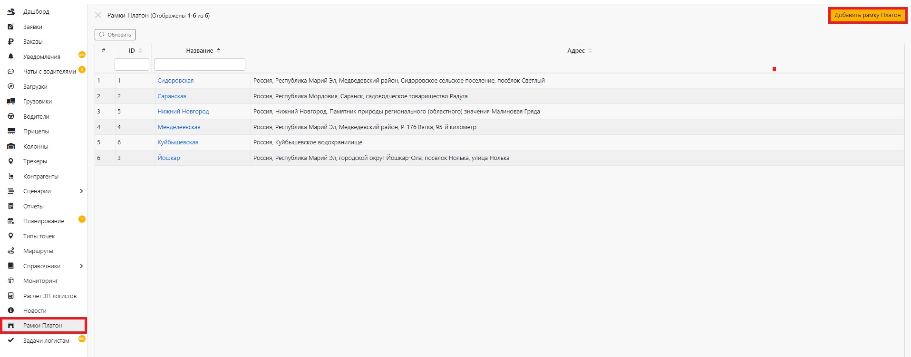
Task: Click the truck icon for Грузовики
Action: (x=11, y=102)
